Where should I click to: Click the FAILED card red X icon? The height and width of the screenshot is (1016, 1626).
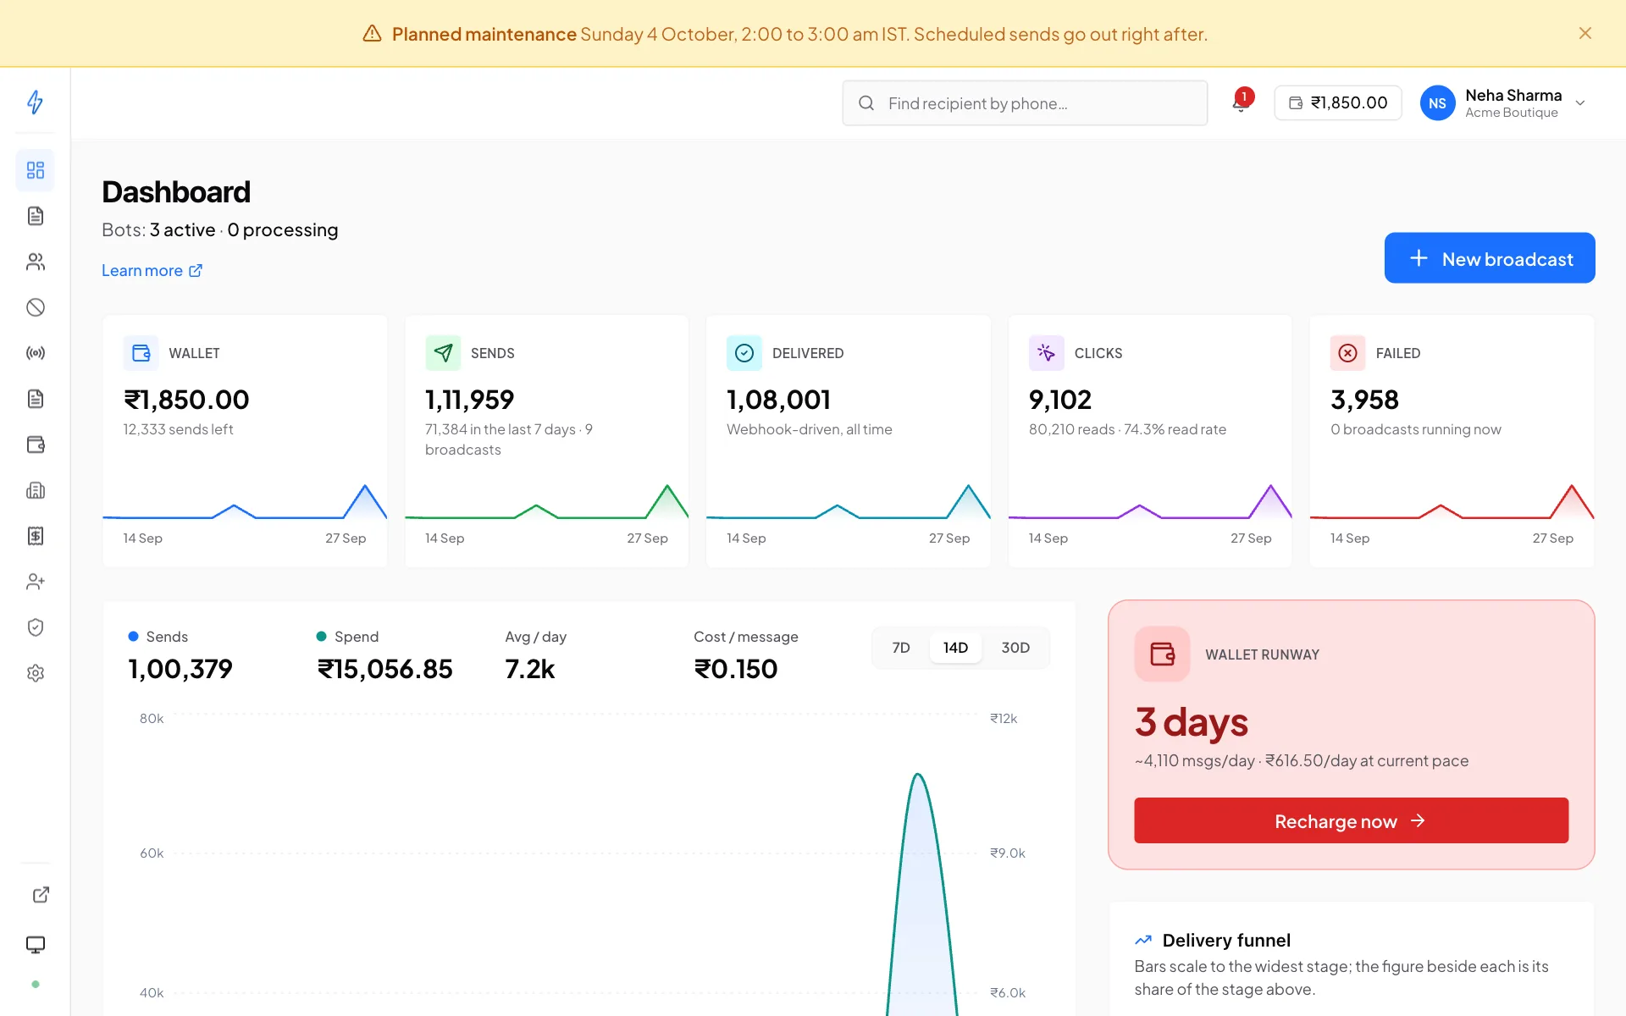[1348, 353]
